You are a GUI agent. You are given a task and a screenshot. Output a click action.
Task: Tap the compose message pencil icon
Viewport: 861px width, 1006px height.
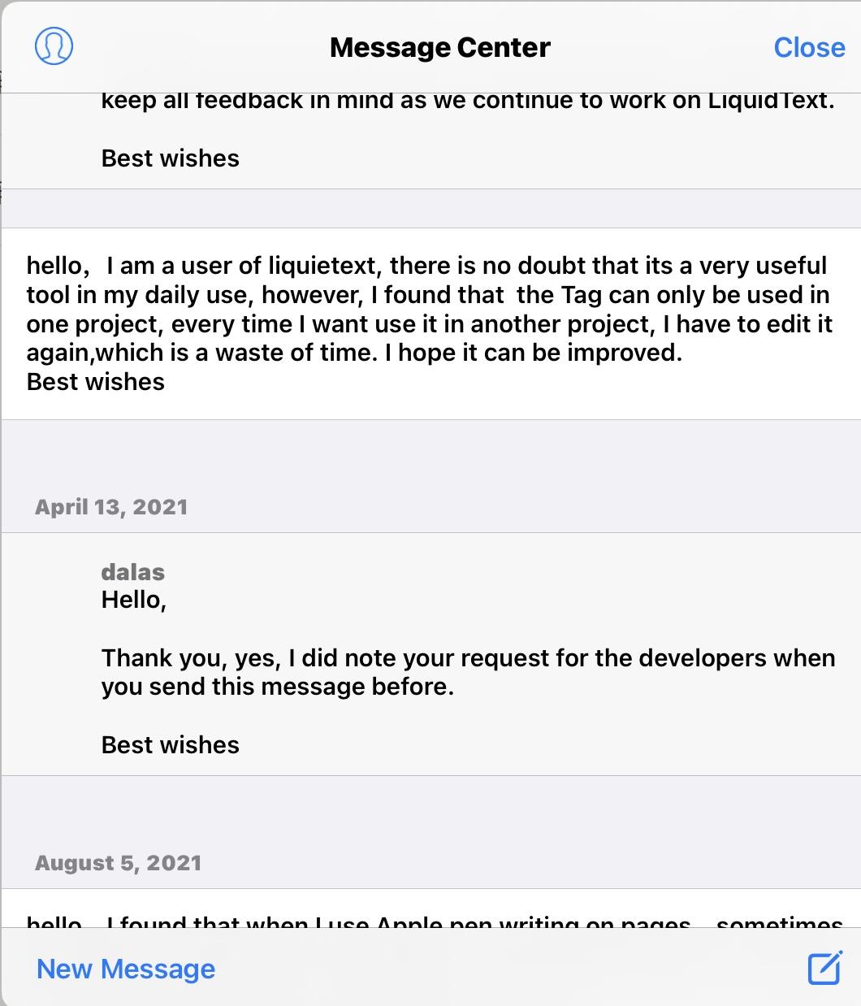[x=824, y=968]
